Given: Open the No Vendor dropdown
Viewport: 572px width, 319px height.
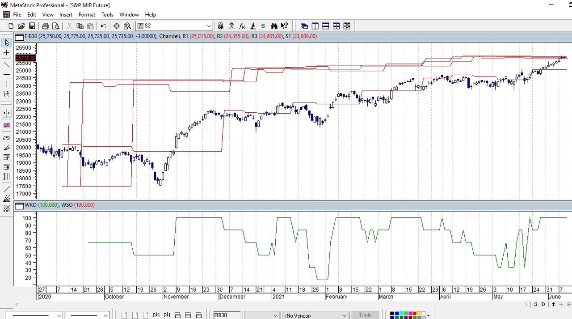Looking at the screenshot, I should [x=344, y=315].
